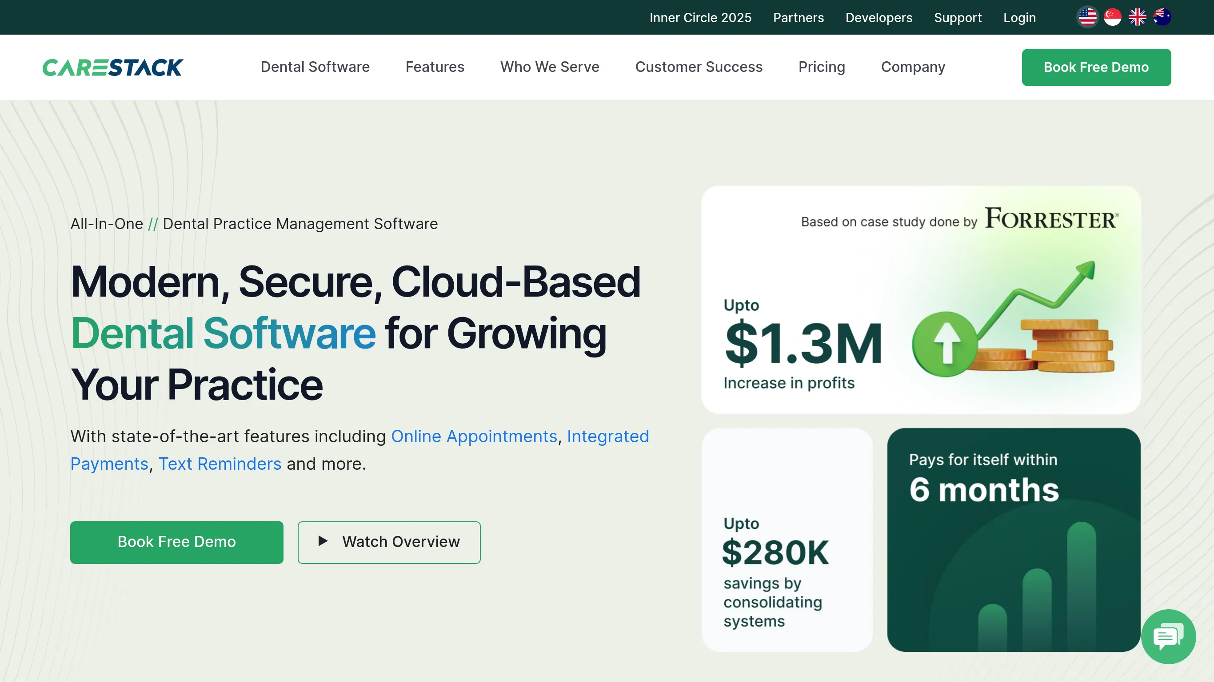
Task: Choose the United Kingdom flag icon
Action: pos(1137,17)
